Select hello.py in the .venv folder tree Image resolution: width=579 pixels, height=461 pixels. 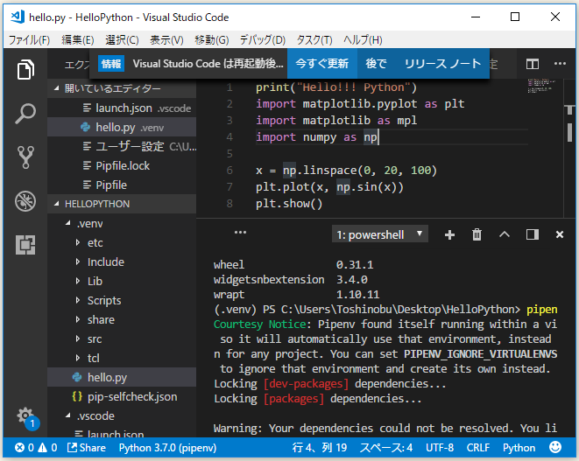122,377
